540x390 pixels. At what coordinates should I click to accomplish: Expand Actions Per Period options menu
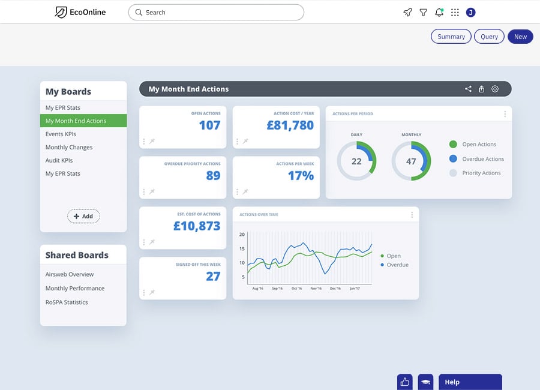(505, 114)
